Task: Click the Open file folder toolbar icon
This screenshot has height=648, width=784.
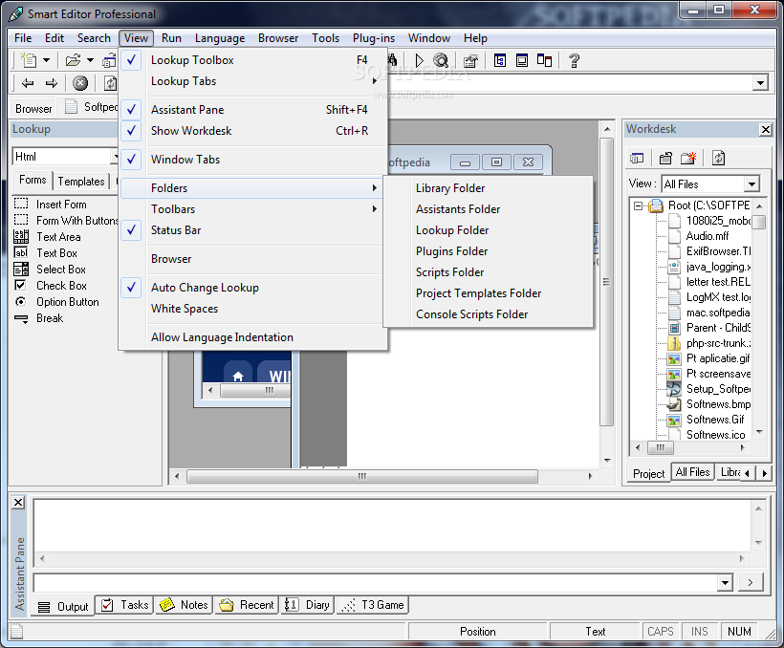Action: [73, 60]
